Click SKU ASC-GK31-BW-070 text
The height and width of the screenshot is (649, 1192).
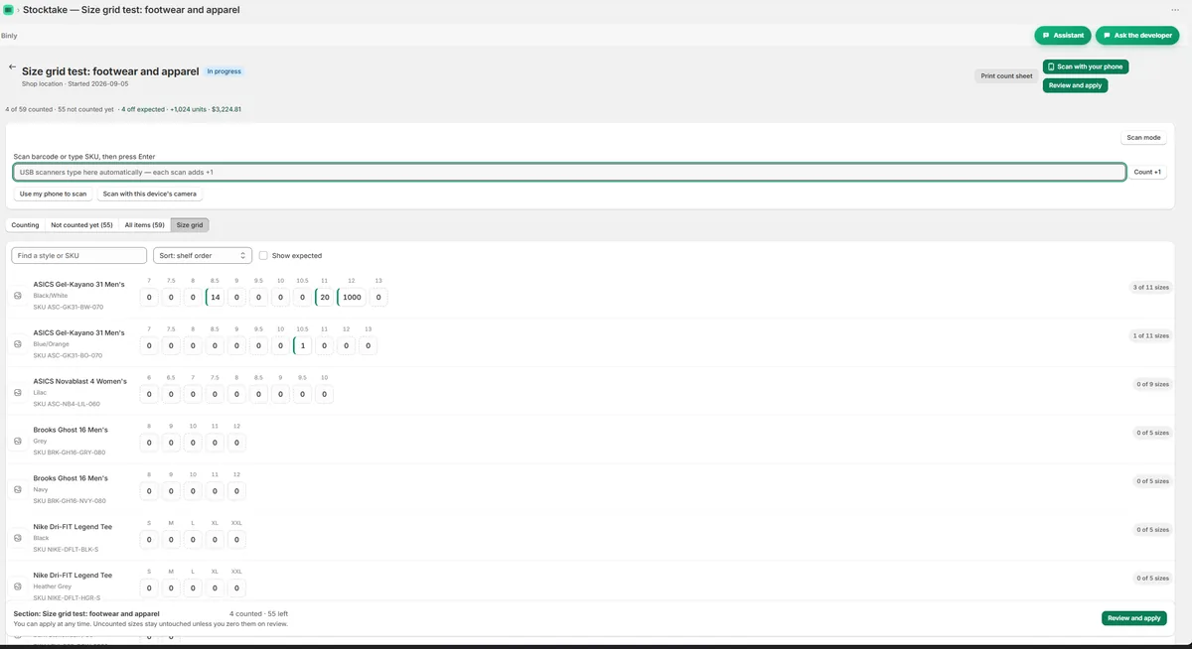pyautogui.click(x=68, y=308)
